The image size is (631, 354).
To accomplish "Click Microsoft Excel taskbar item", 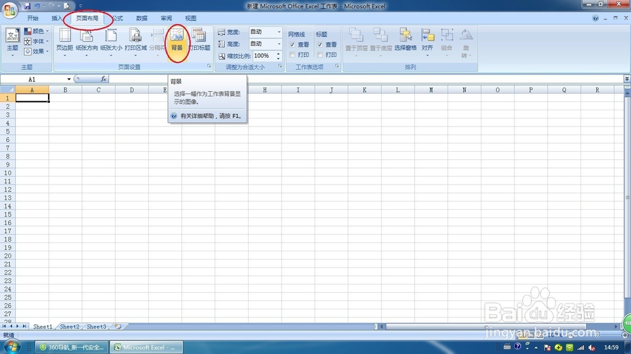I will click(x=146, y=347).
